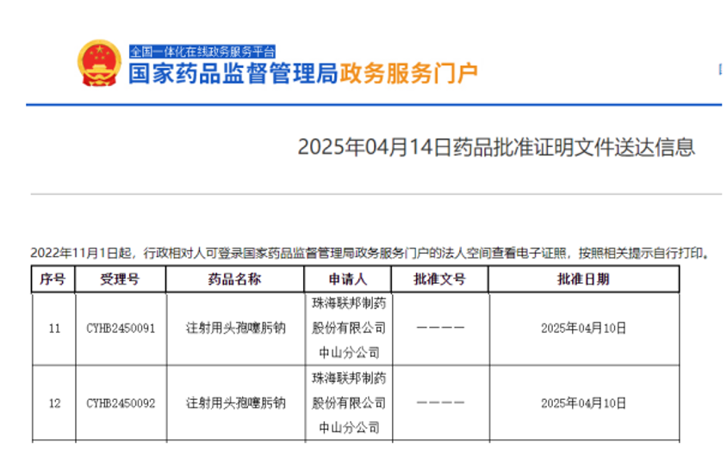Screen dimensions: 727x460
Task: Open the 国家药品监督管理局政务服务门户 title link
Action: (x=303, y=74)
